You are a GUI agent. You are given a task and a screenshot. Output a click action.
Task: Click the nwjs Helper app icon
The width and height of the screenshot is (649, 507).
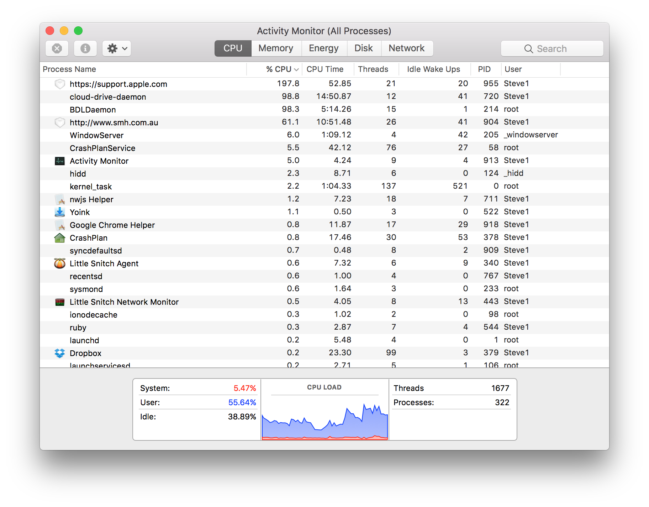60,199
